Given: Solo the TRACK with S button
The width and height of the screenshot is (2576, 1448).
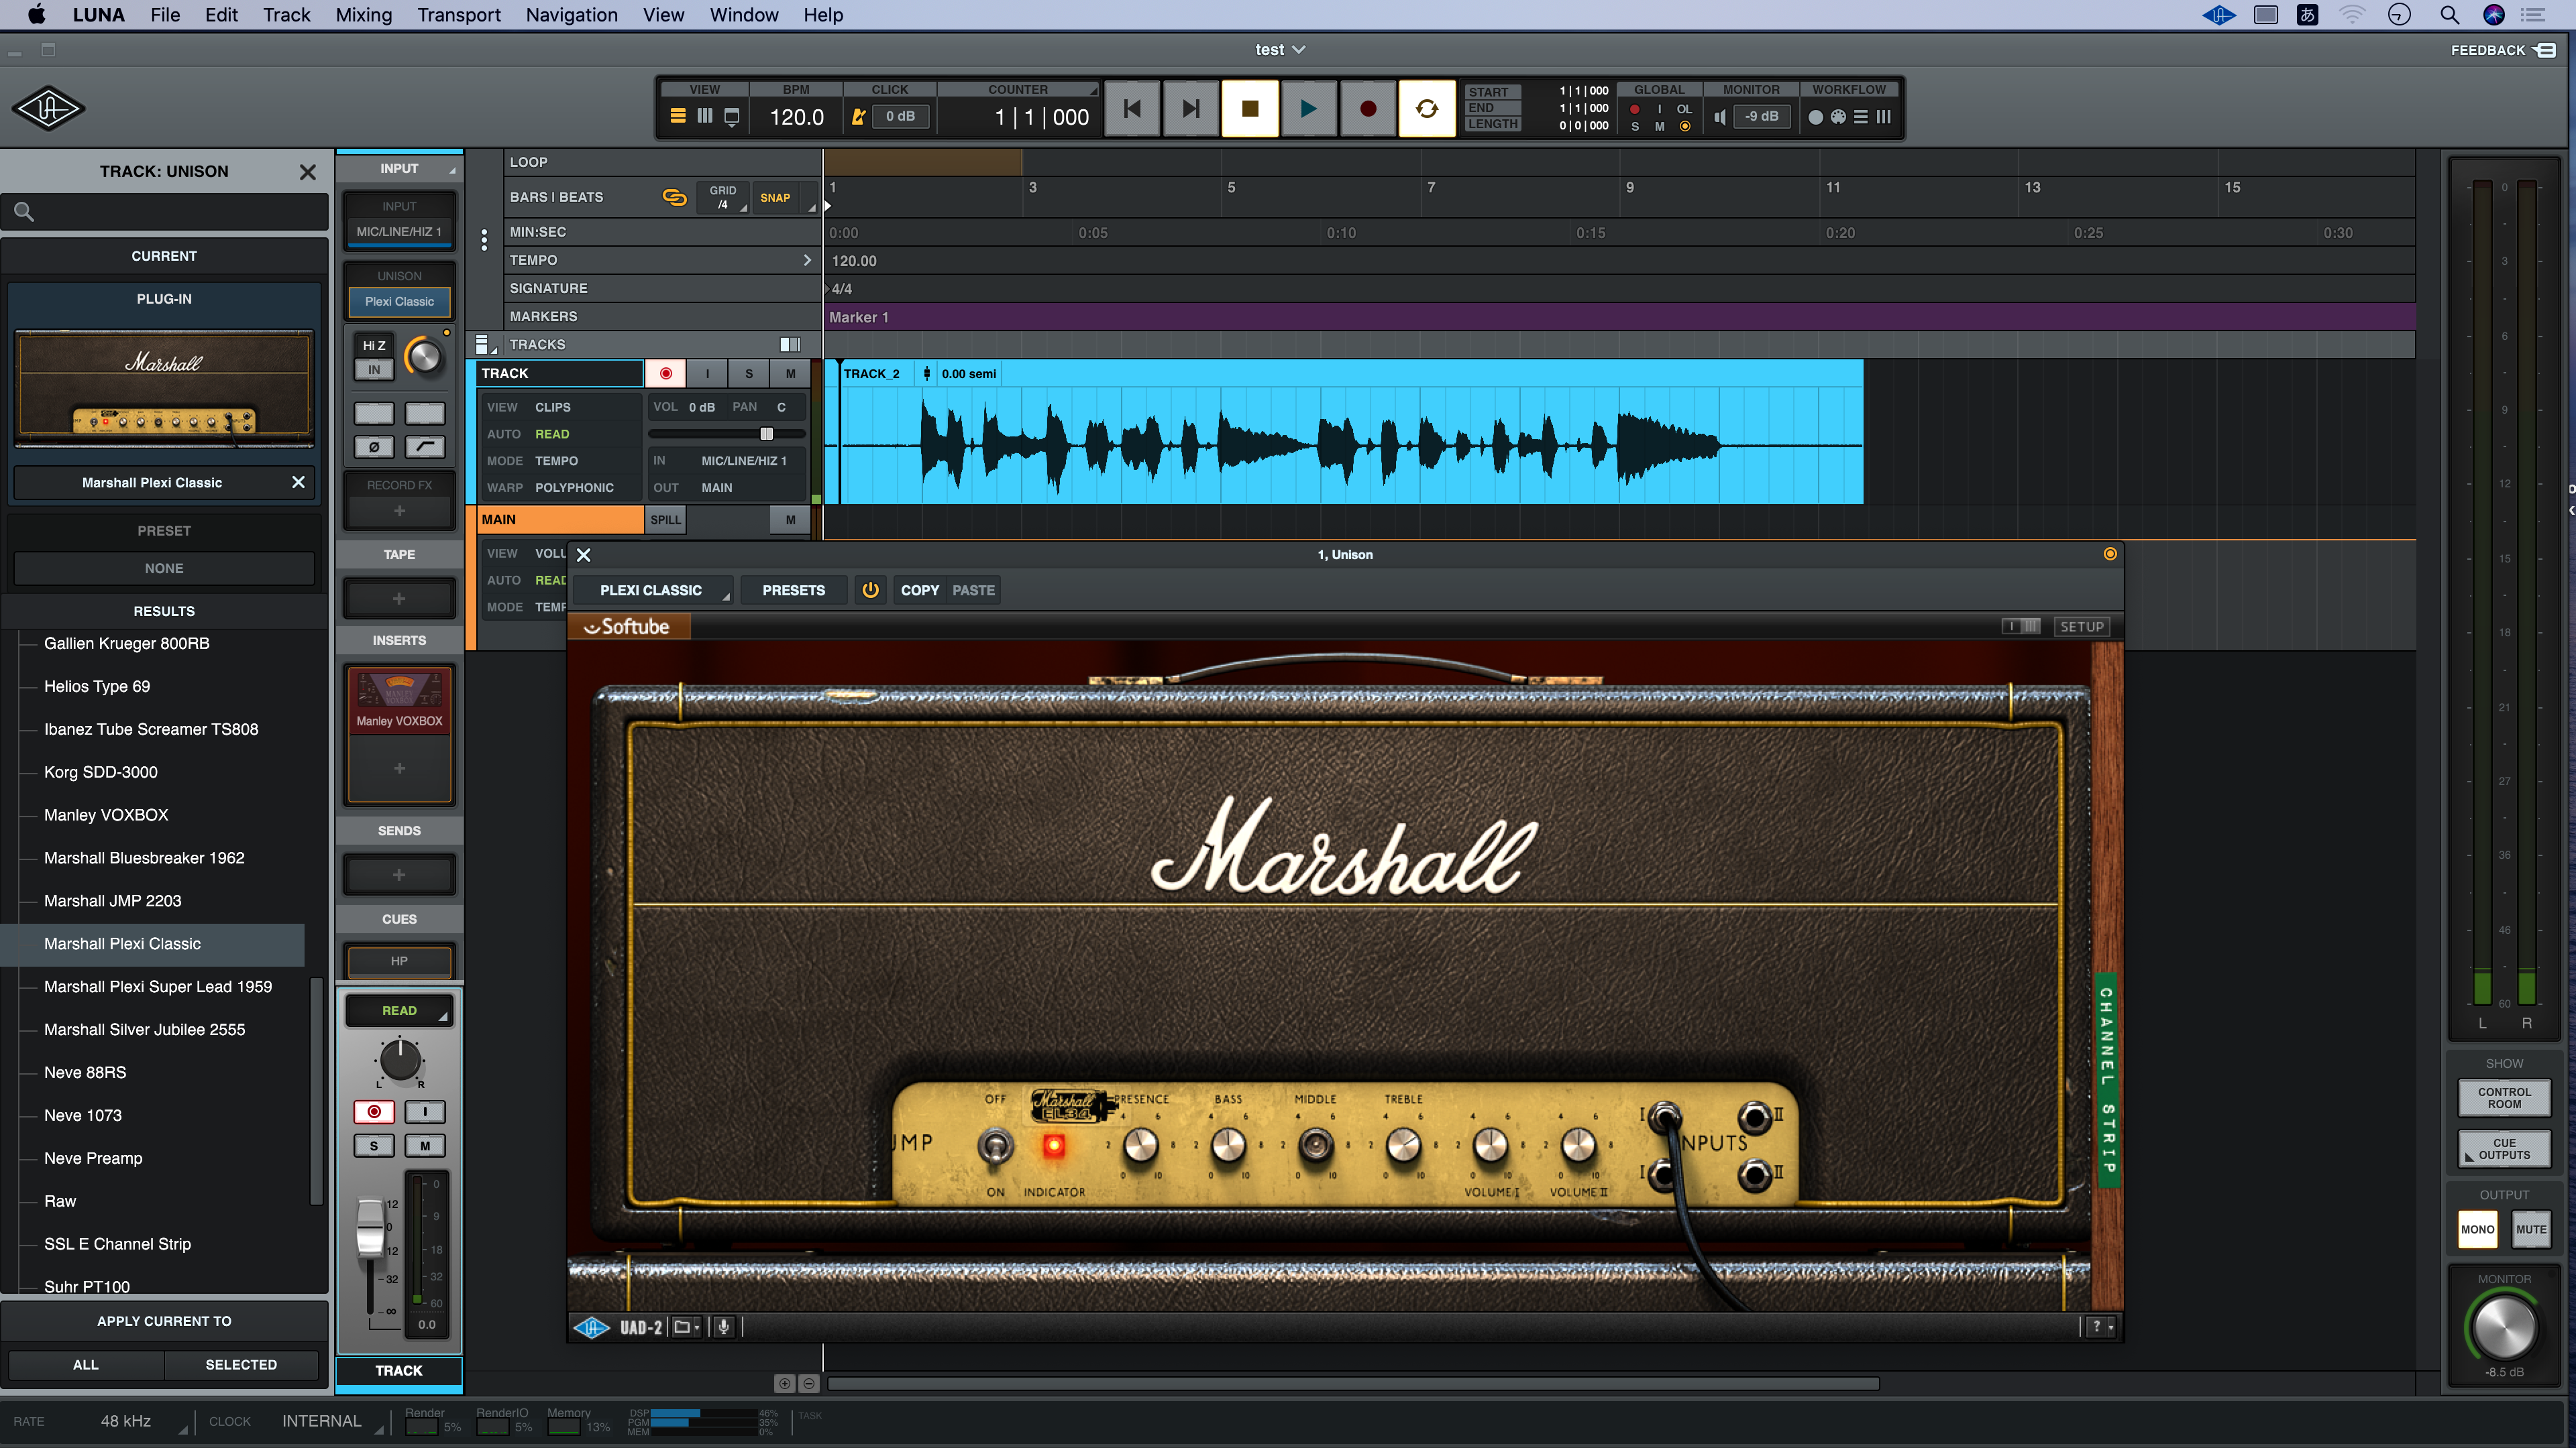Looking at the screenshot, I should (x=749, y=374).
